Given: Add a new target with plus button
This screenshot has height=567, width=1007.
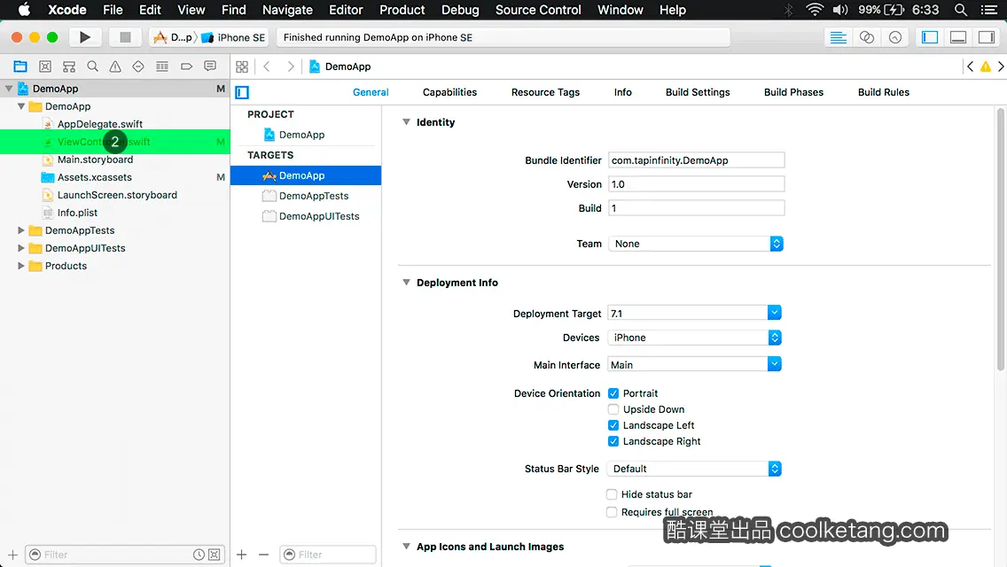Looking at the screenshot, I should point(241,555).
